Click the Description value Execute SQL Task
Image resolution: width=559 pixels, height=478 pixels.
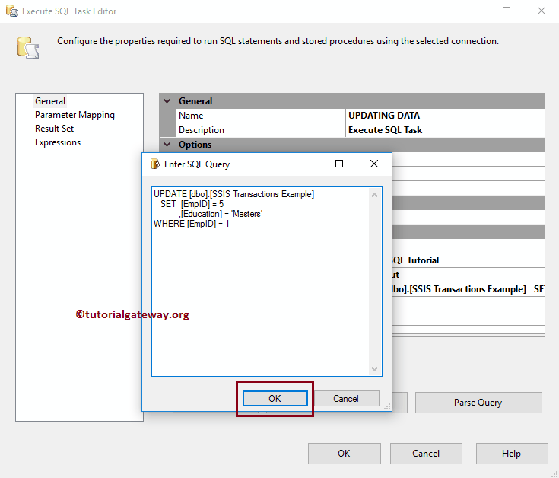tap(445, 130)
